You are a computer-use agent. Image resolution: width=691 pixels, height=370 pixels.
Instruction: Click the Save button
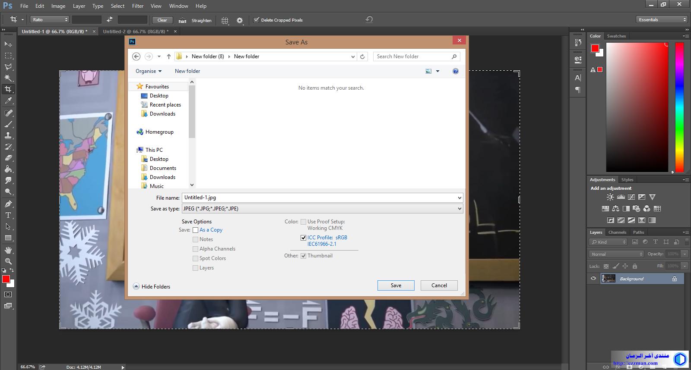tap(396, 285)
